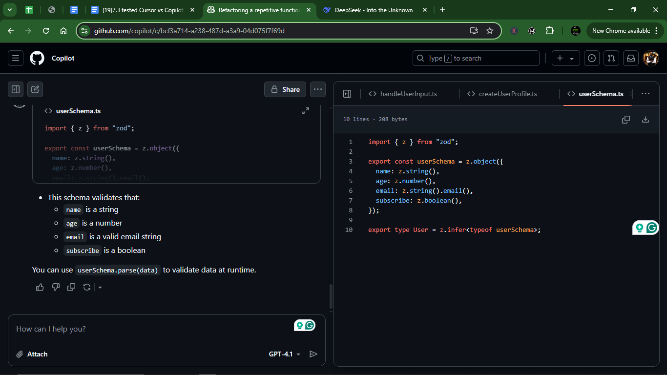Viewport: 667px width, 375px height.
Task: Open the retry options dropdown arrow
Action: click(x=100, y=287)
